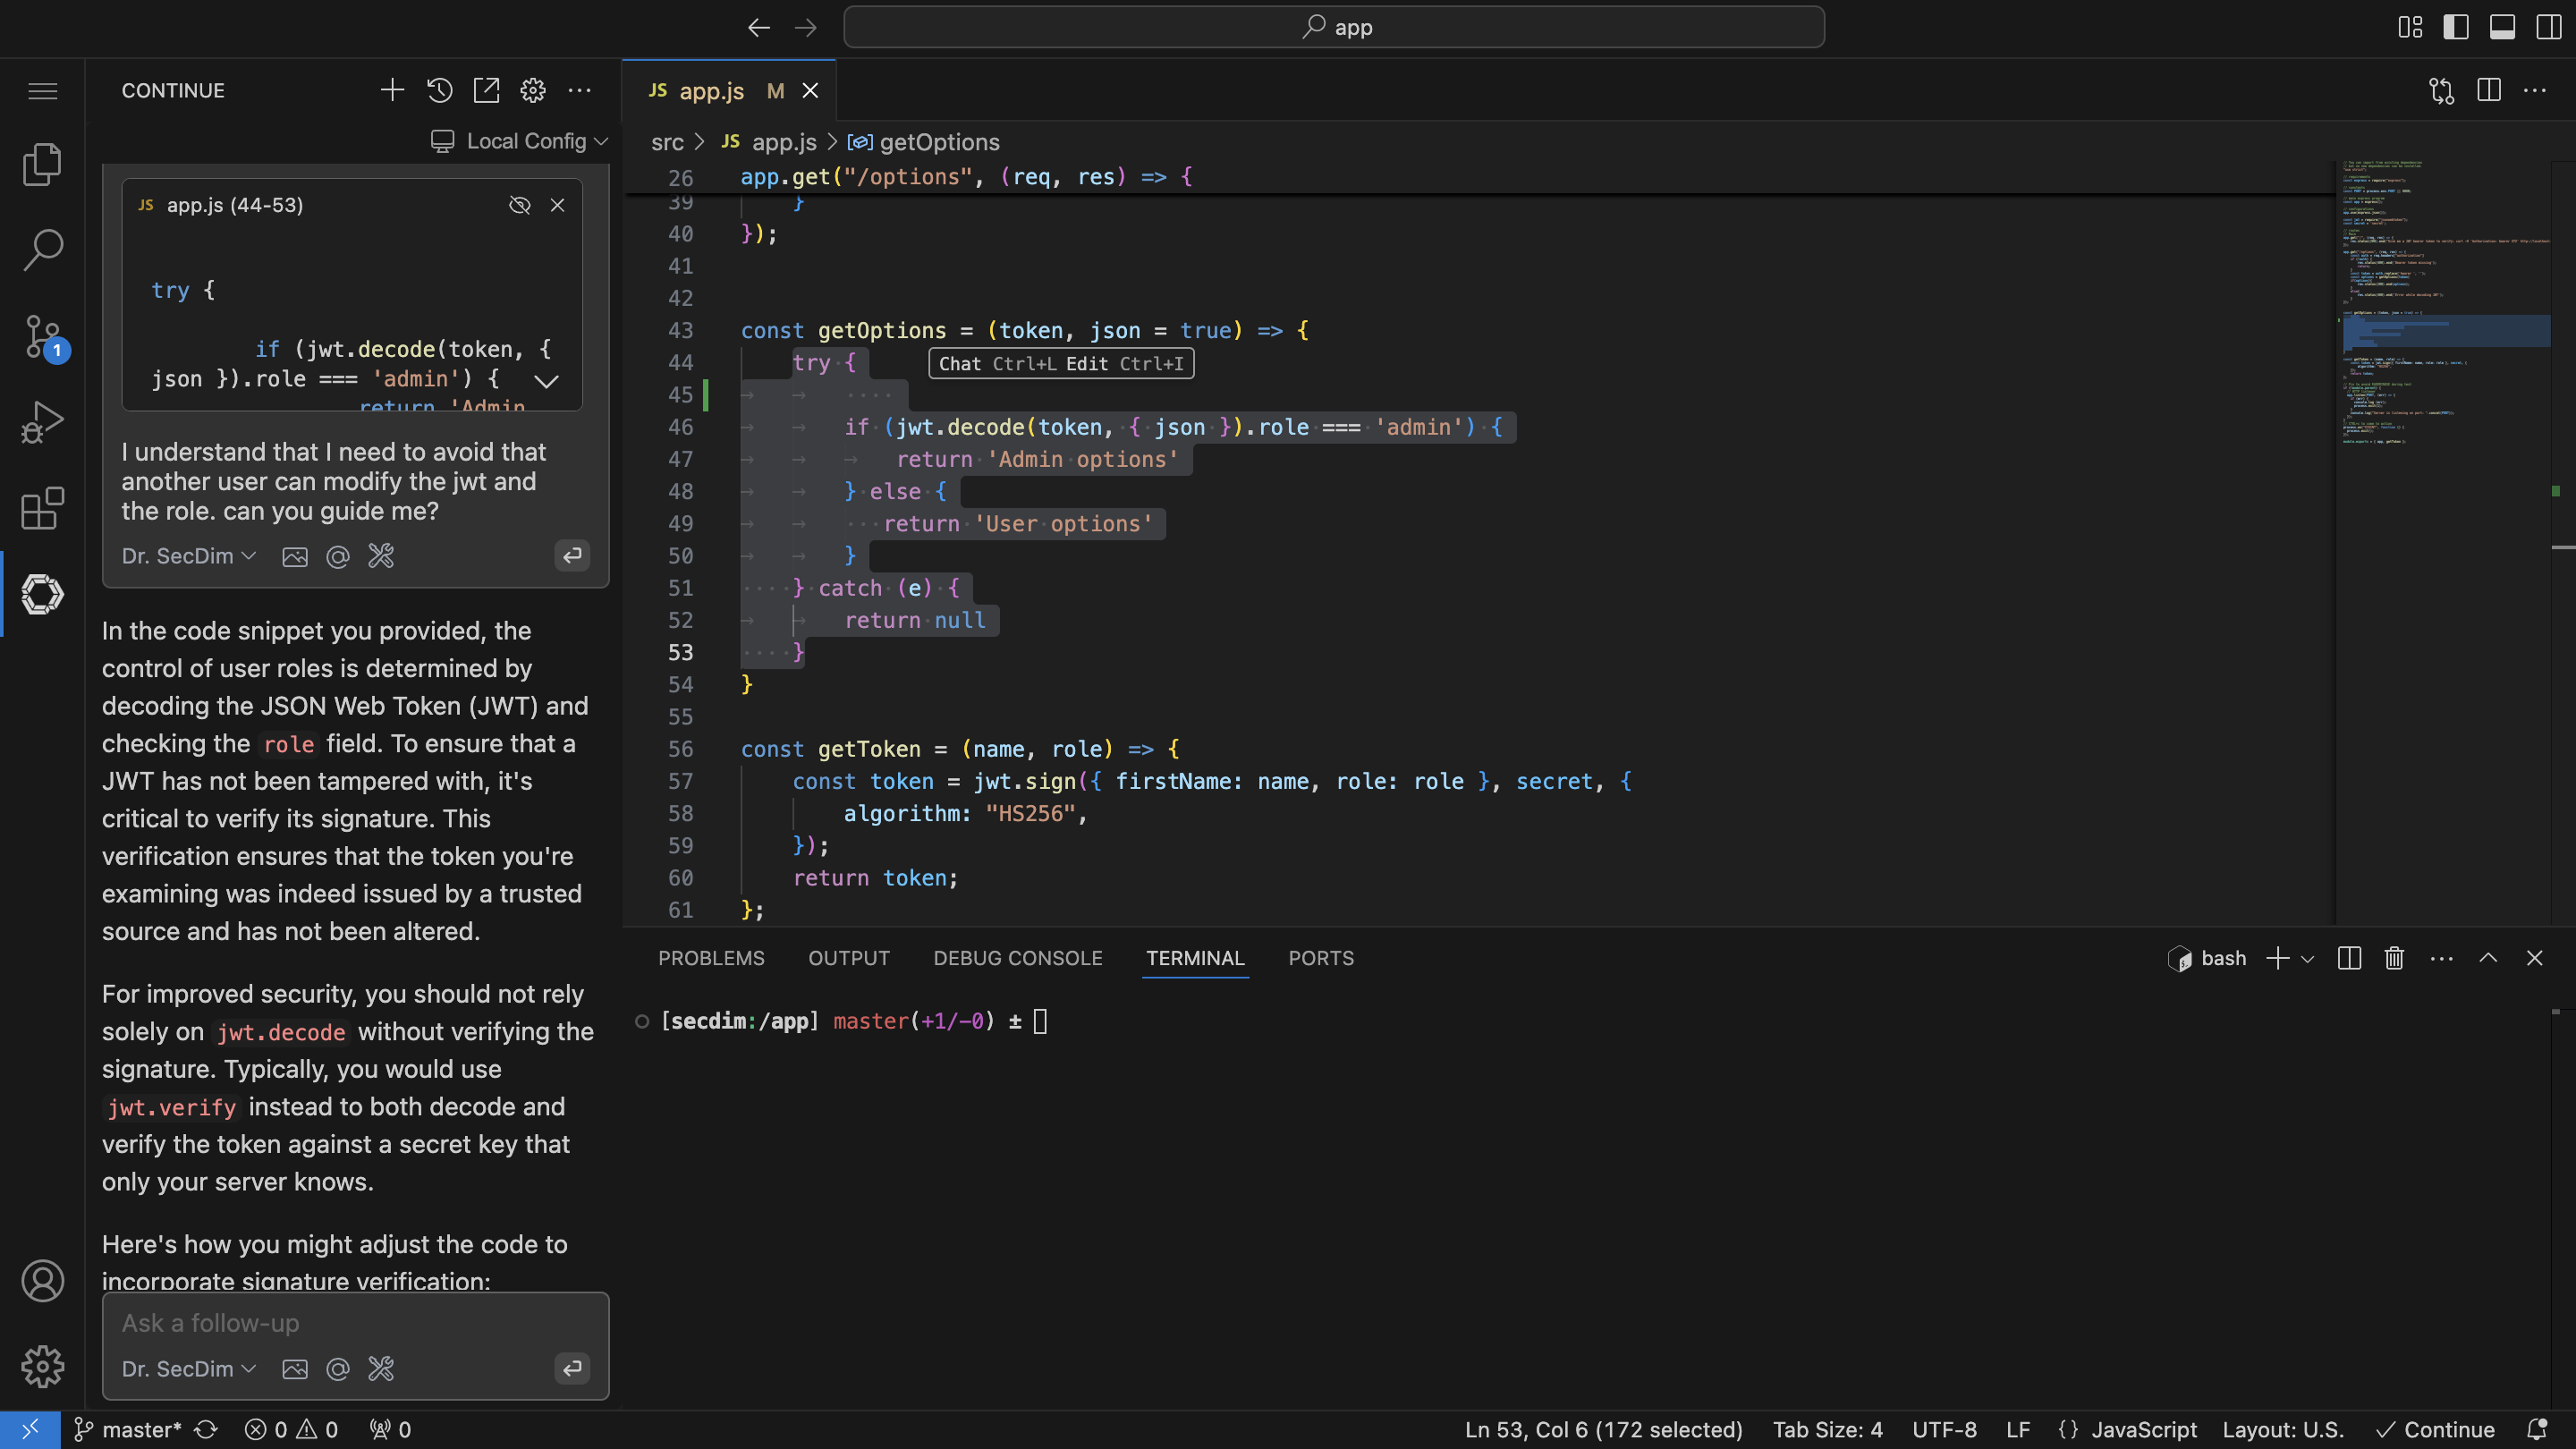The image size is (2576, 1449).
Task: Expand the collapsed code snippet chevron
Action: click(546, 381)
